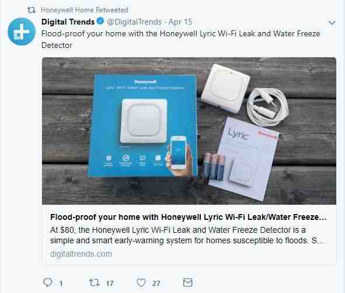
Task: Open Digital Trends profile avatar
Action: (x=22, y=32)
